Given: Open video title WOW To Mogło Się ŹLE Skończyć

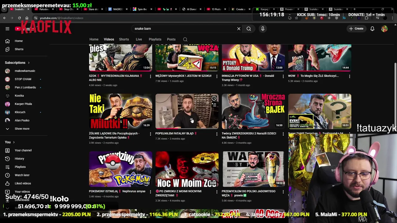Looking at the screenshot, I should click(313, 76).
